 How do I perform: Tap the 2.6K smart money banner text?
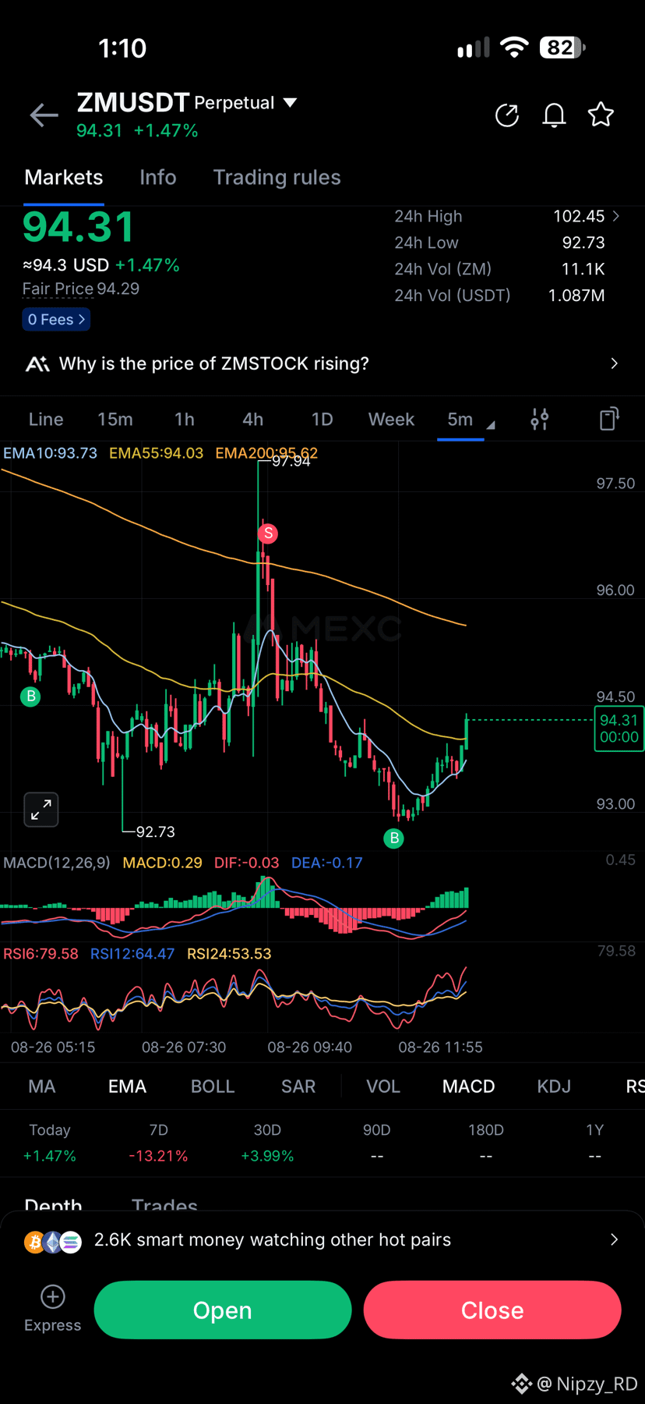(273, 1239)
